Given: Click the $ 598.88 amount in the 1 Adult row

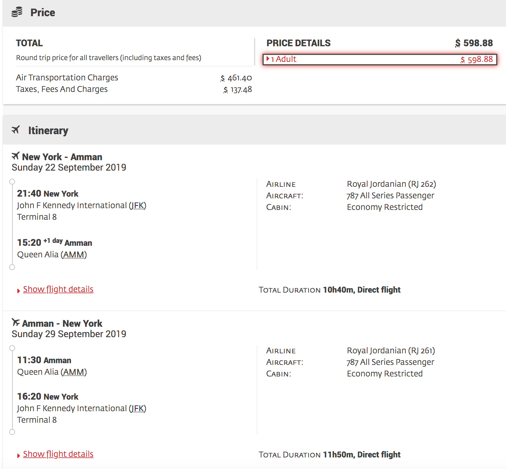Looking at the screenshot, I should point(477,59).
